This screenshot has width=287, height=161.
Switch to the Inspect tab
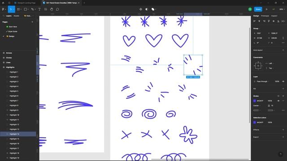[274, 16]
